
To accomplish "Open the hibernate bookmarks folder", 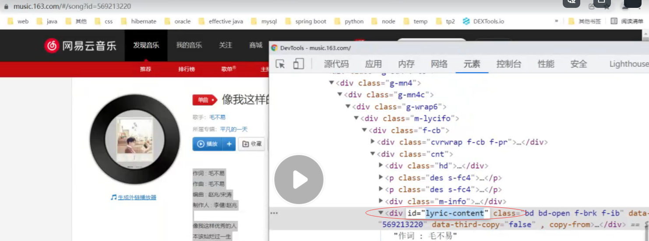I will point(138,21).
